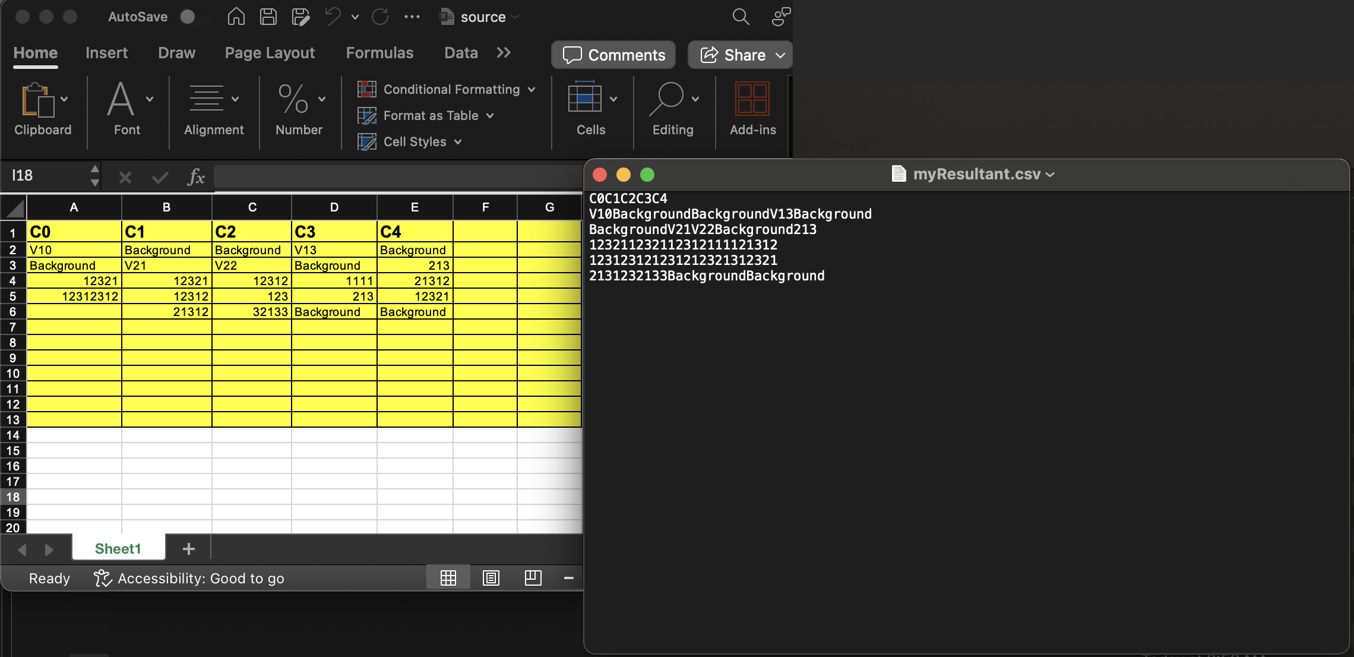This screenshot has height=657, width=1354.
Task: Click the Comments button
Action: tap(613, 55)
